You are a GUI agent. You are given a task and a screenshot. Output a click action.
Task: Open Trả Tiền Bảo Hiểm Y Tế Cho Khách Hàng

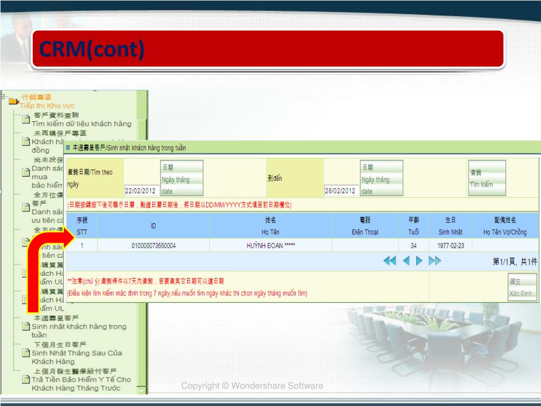tap(81, 380)
